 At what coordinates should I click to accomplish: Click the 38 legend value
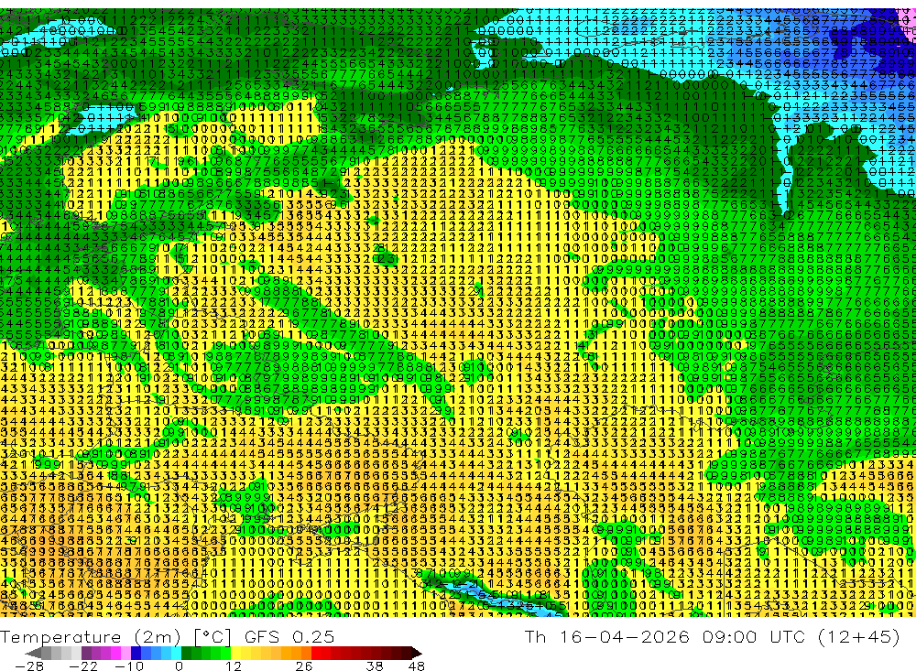[375, 666]
